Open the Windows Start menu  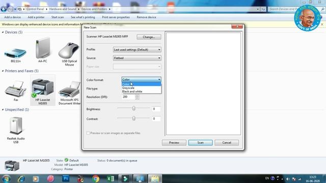click(x=6, y=178)
